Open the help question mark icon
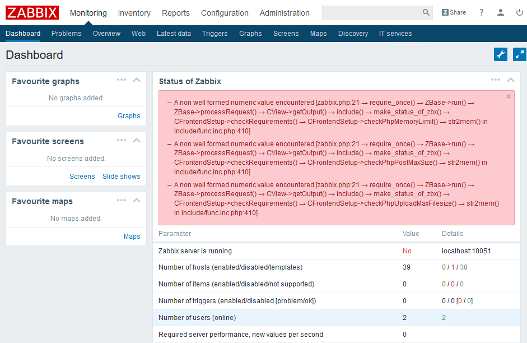Screen dimensions: 527x343 (x=481, y=12)
